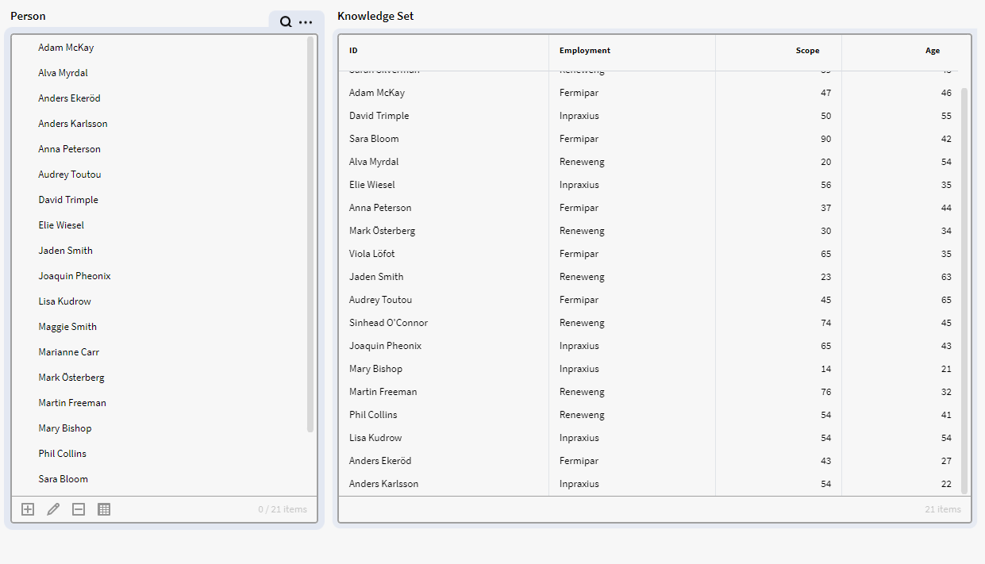Screen dimensions: 985x564
Task: Select Sara Bloom in Person list
Action: point(63,479)
